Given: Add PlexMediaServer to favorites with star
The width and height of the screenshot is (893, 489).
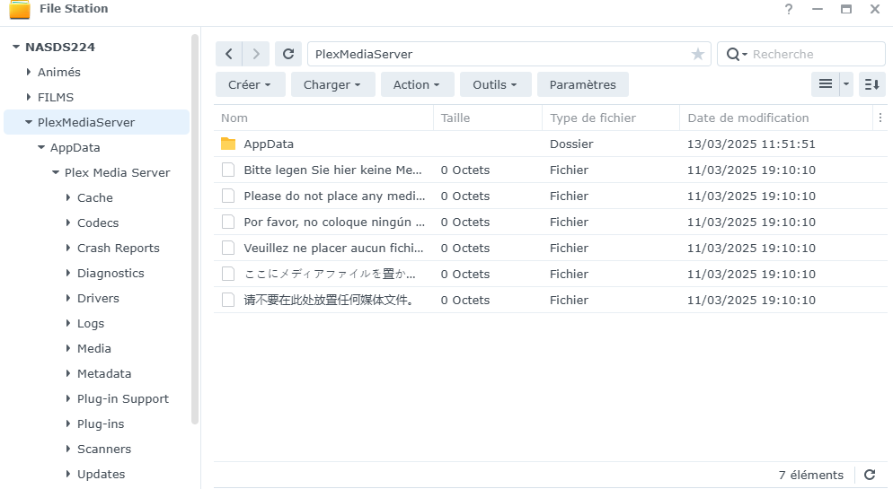Looking at the screenshot, I should (698, 54).
